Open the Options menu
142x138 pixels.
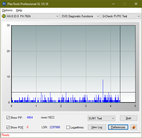click(x=7, y=10)
